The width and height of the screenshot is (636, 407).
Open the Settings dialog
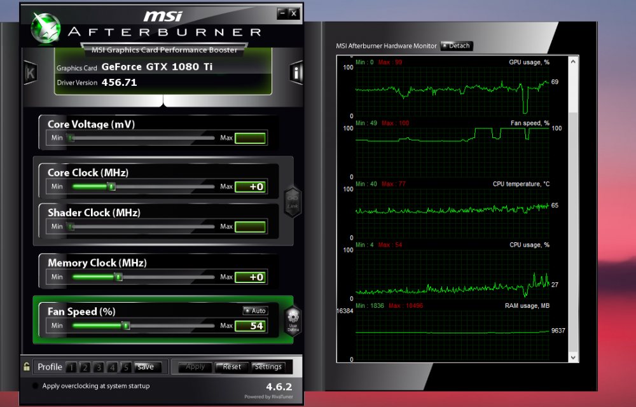(268, 367)
